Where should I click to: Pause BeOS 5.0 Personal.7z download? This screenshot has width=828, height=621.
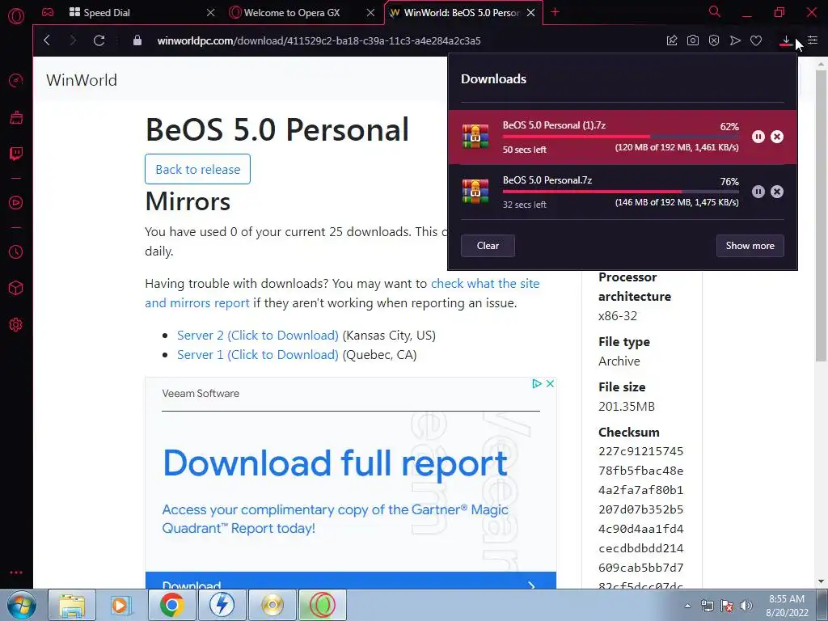758,192
